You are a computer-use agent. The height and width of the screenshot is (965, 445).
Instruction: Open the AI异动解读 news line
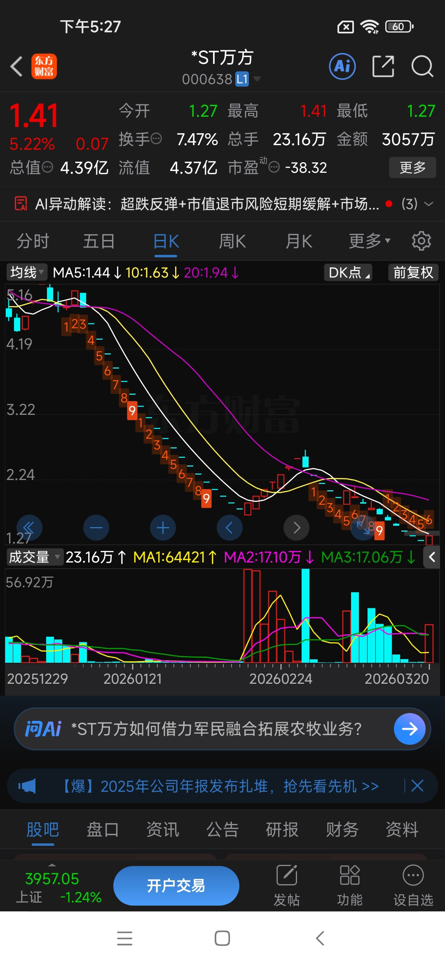206,204
